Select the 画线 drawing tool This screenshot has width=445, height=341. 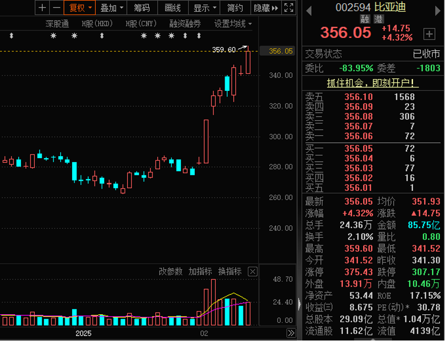[x=172, y=8]
